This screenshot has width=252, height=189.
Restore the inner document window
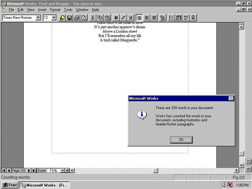(x=244, y=9)
